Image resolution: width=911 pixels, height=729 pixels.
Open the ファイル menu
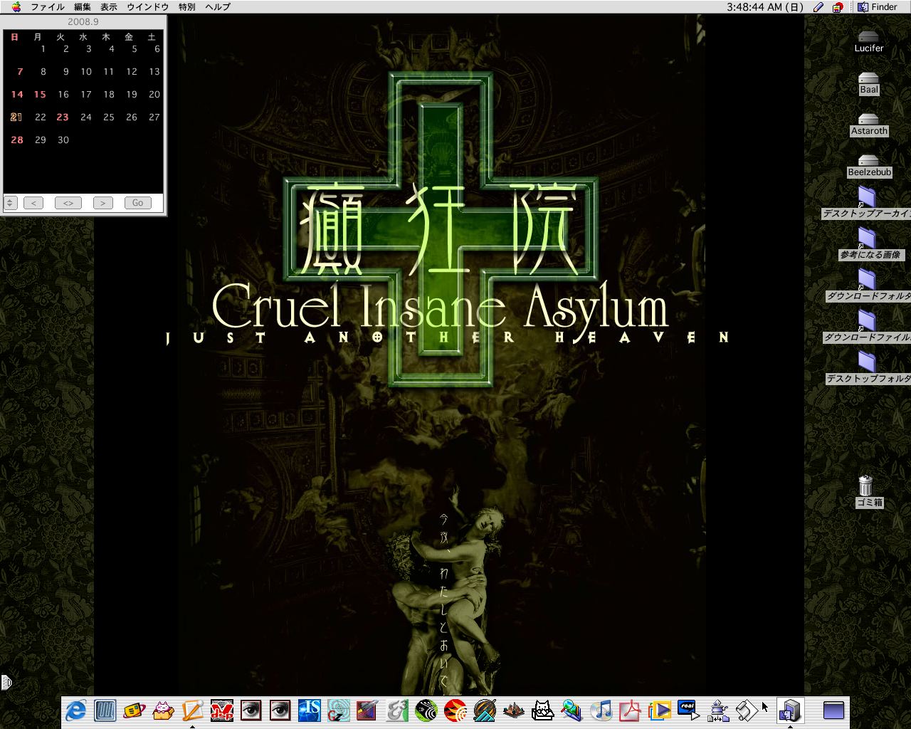pyautogui.click(x=48, y=7)
